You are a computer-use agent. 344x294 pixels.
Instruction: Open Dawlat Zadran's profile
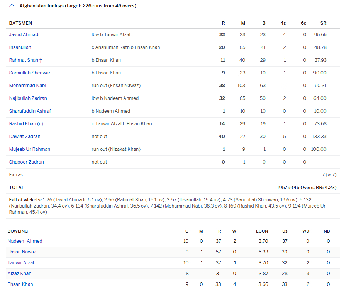25,137
